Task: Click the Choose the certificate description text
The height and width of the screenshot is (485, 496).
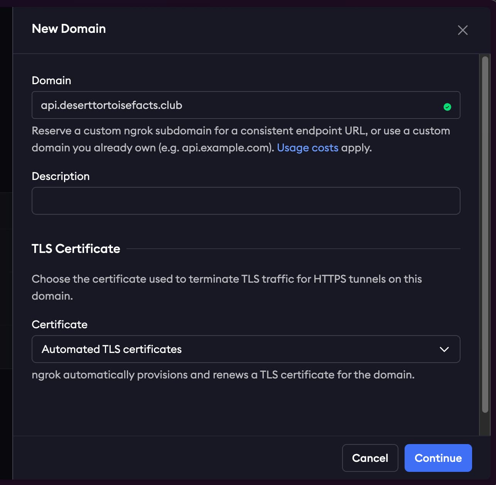Action: point(226,279)
